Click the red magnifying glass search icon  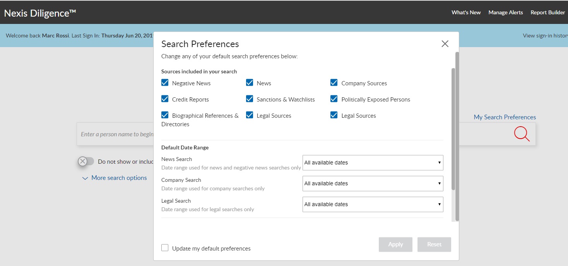pyautogui.click(x=522, y=134)
